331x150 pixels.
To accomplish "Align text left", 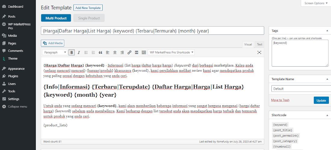I will [x=108, y=52].
